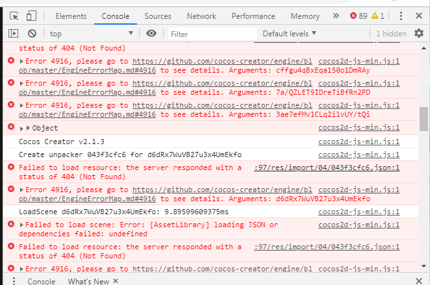Click the red error count badge
The width and height of the screenshot is (430, 285).
[x=359, y=16]
